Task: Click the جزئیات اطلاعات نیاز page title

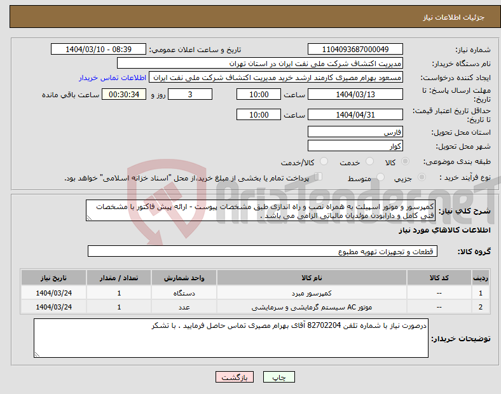Action: [453, 17]
